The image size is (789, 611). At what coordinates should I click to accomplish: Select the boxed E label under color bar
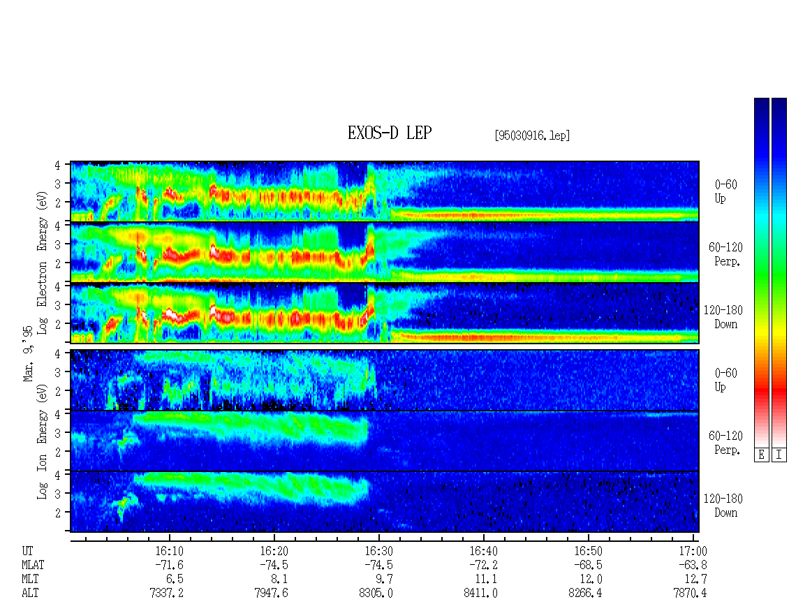761,455
